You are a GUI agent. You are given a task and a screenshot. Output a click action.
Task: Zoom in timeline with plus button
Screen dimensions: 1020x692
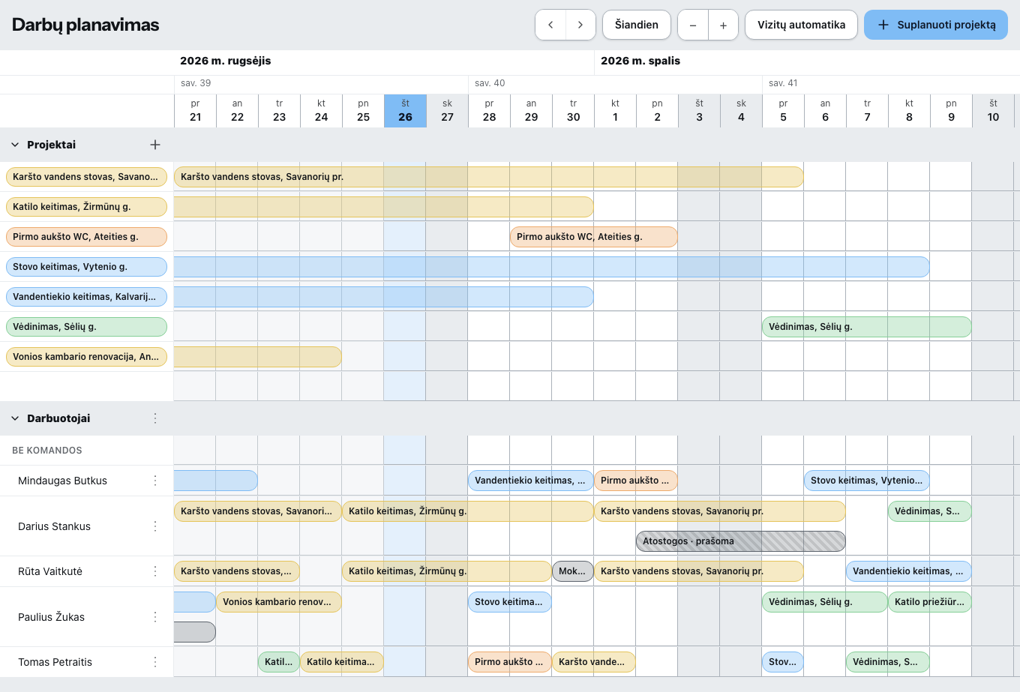(x=723, y=25)
